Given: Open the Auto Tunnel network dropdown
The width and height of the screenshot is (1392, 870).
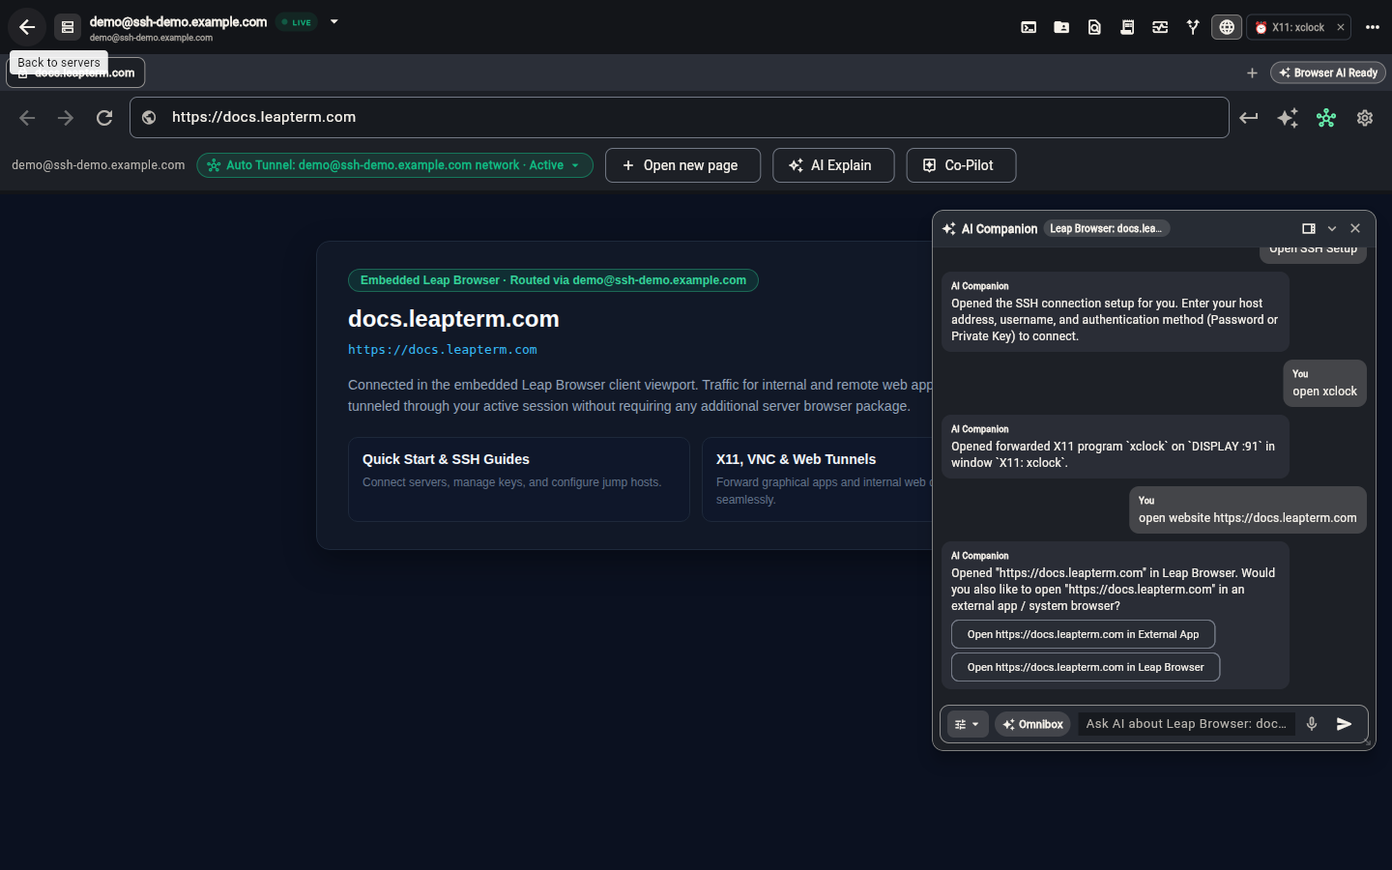Looking at the screenshot, I should (394, 165).
